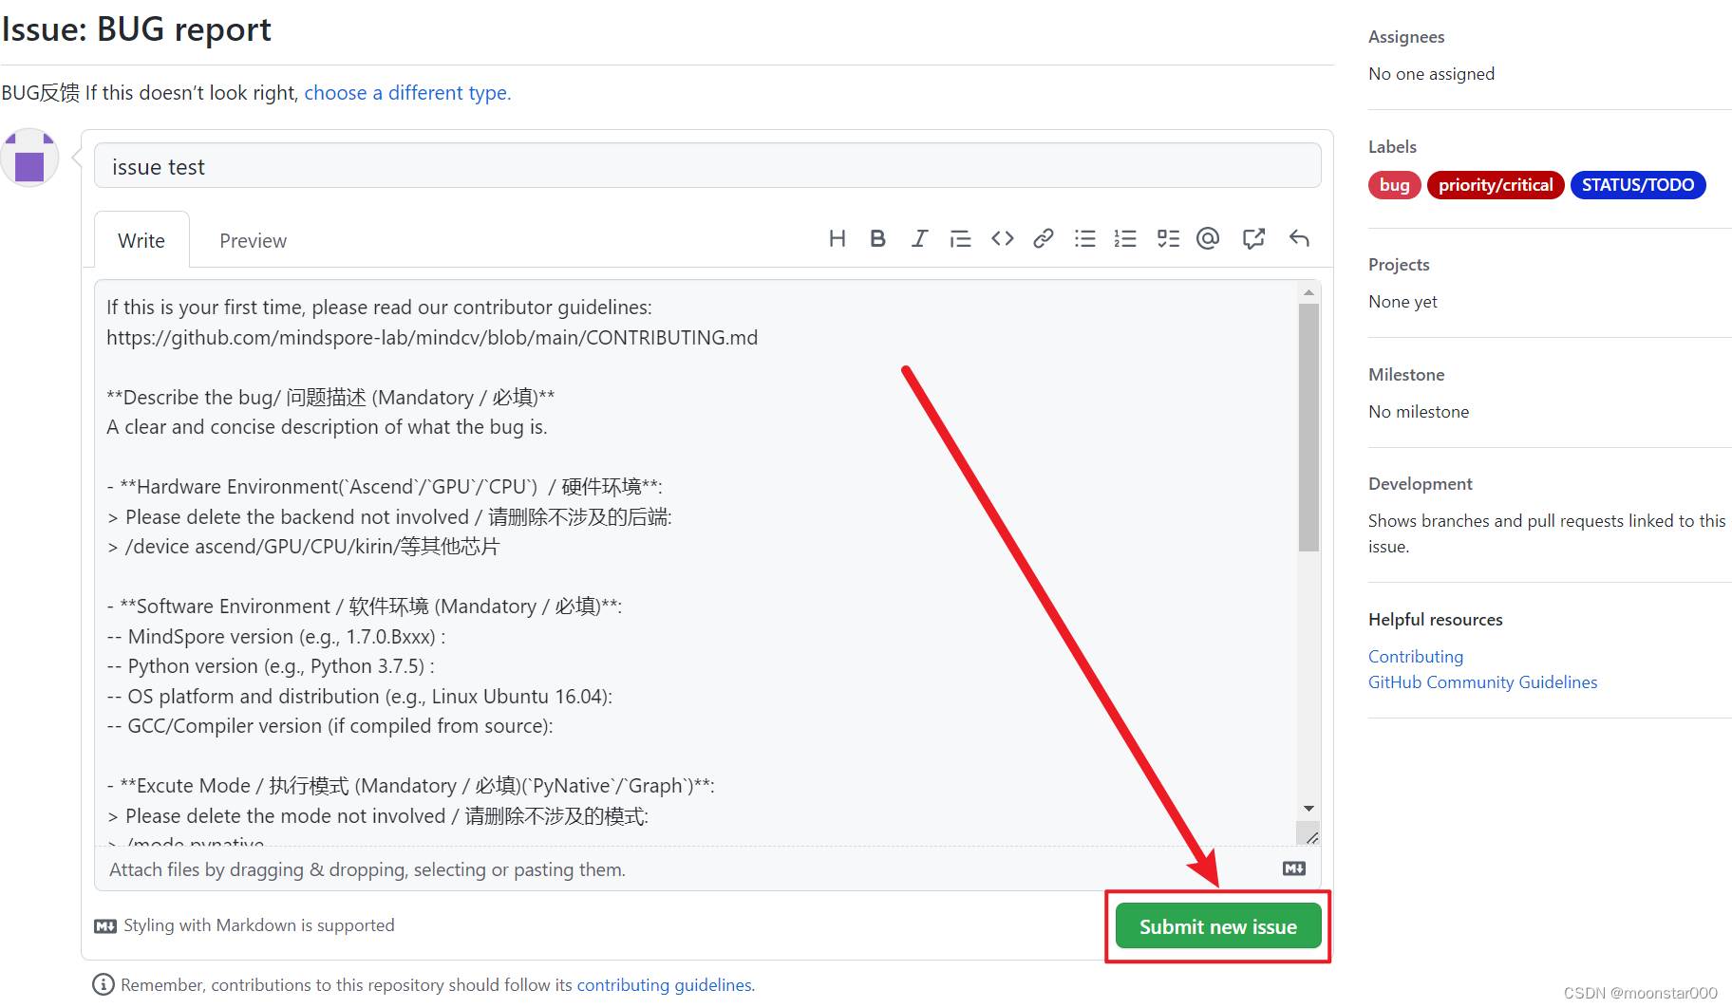Click the 'MindSpore version' line in body

(x=276, y=637)
